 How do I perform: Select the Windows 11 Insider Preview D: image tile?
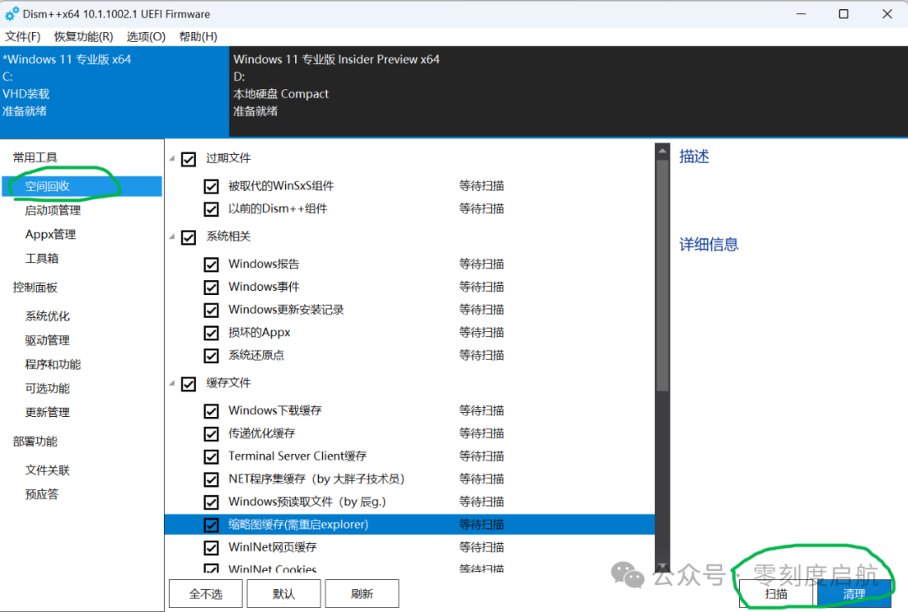[x=568, y=92]
